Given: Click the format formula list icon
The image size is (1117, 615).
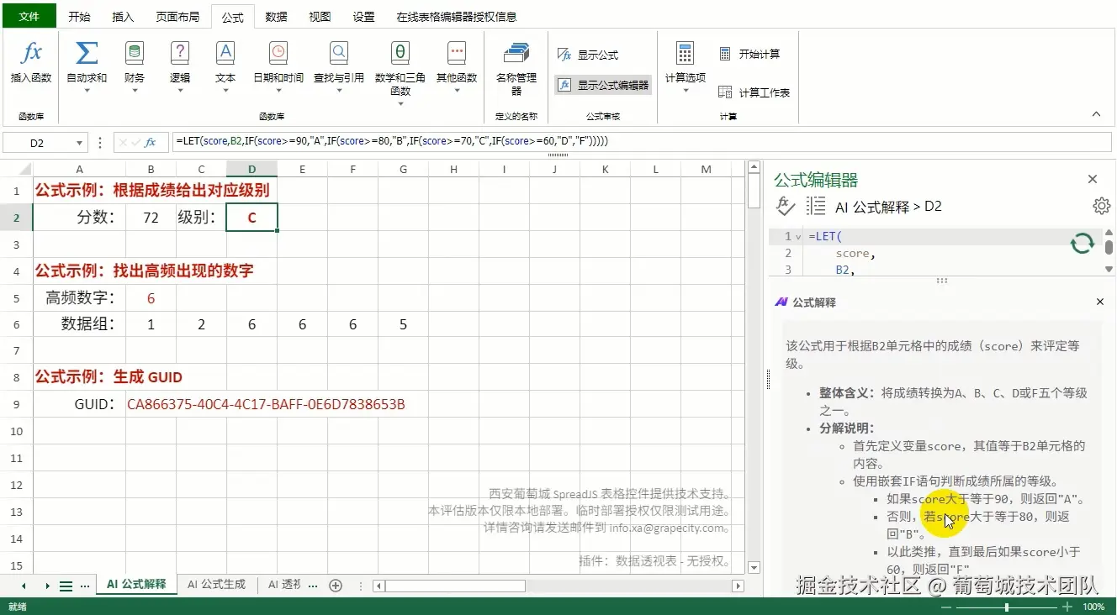Looking at the screenshot, I should 815,206.
